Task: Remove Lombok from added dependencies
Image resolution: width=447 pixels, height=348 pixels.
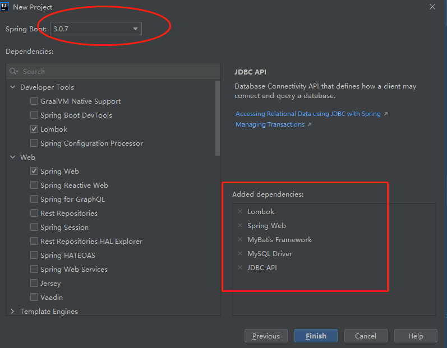Action: tap(240, 212)
